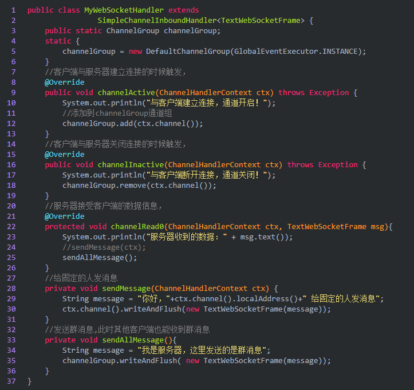Click DefaultChannelGroup on line 5
The width and height of the screenshot is (414, 390).
pyautogui.click(x=188, y=52)
